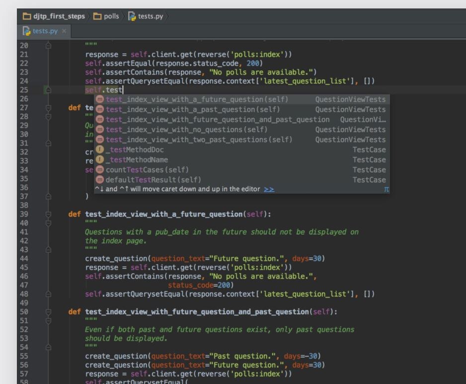
Task: Place caret in 'def test_index_view_with_future_question_and_past_question' name
Action: (197, 312)
